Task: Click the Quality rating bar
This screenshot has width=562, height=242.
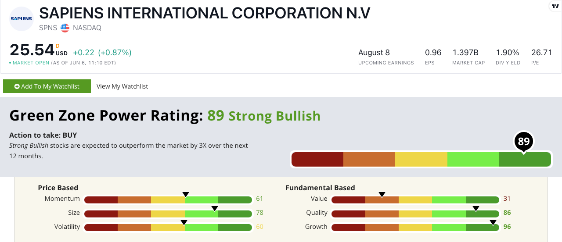Action: coord(415,214)
